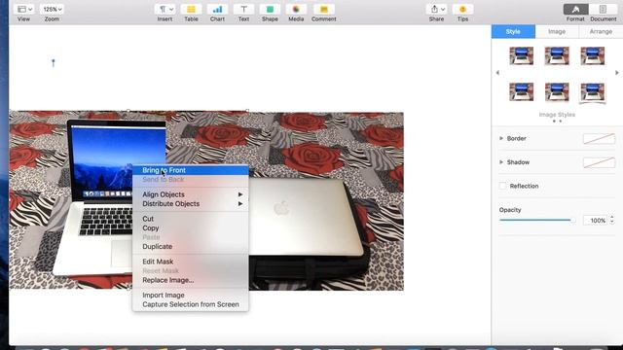Choose Capture Selection from Screen
The width and height of the screenshot is (623, 350).
[191, 304]
